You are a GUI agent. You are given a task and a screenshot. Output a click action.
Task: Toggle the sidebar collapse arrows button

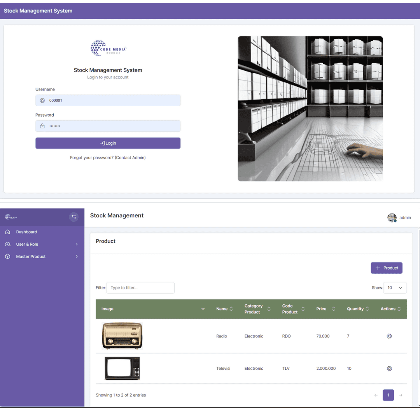pos(74,217)
